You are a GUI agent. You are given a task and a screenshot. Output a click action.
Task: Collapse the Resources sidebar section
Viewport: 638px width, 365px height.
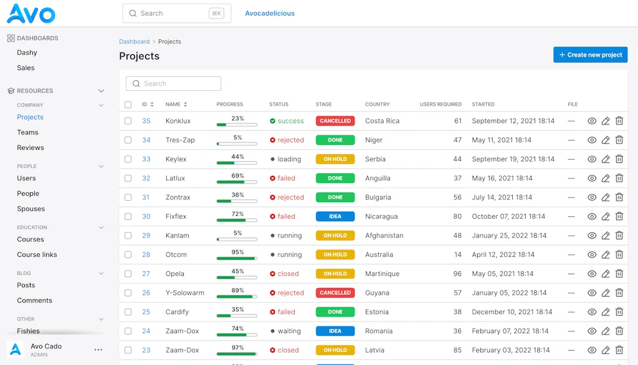101,90
